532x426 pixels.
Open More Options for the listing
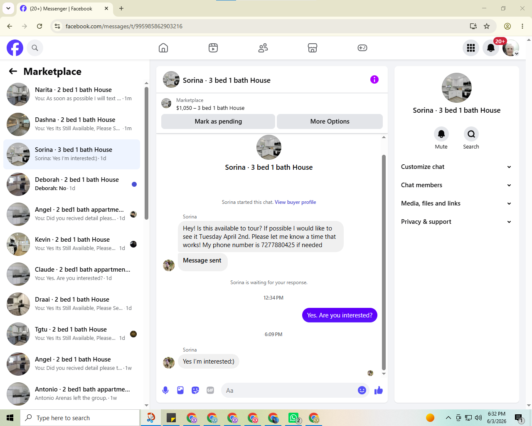pyautogui.click(x=330, y=121)
